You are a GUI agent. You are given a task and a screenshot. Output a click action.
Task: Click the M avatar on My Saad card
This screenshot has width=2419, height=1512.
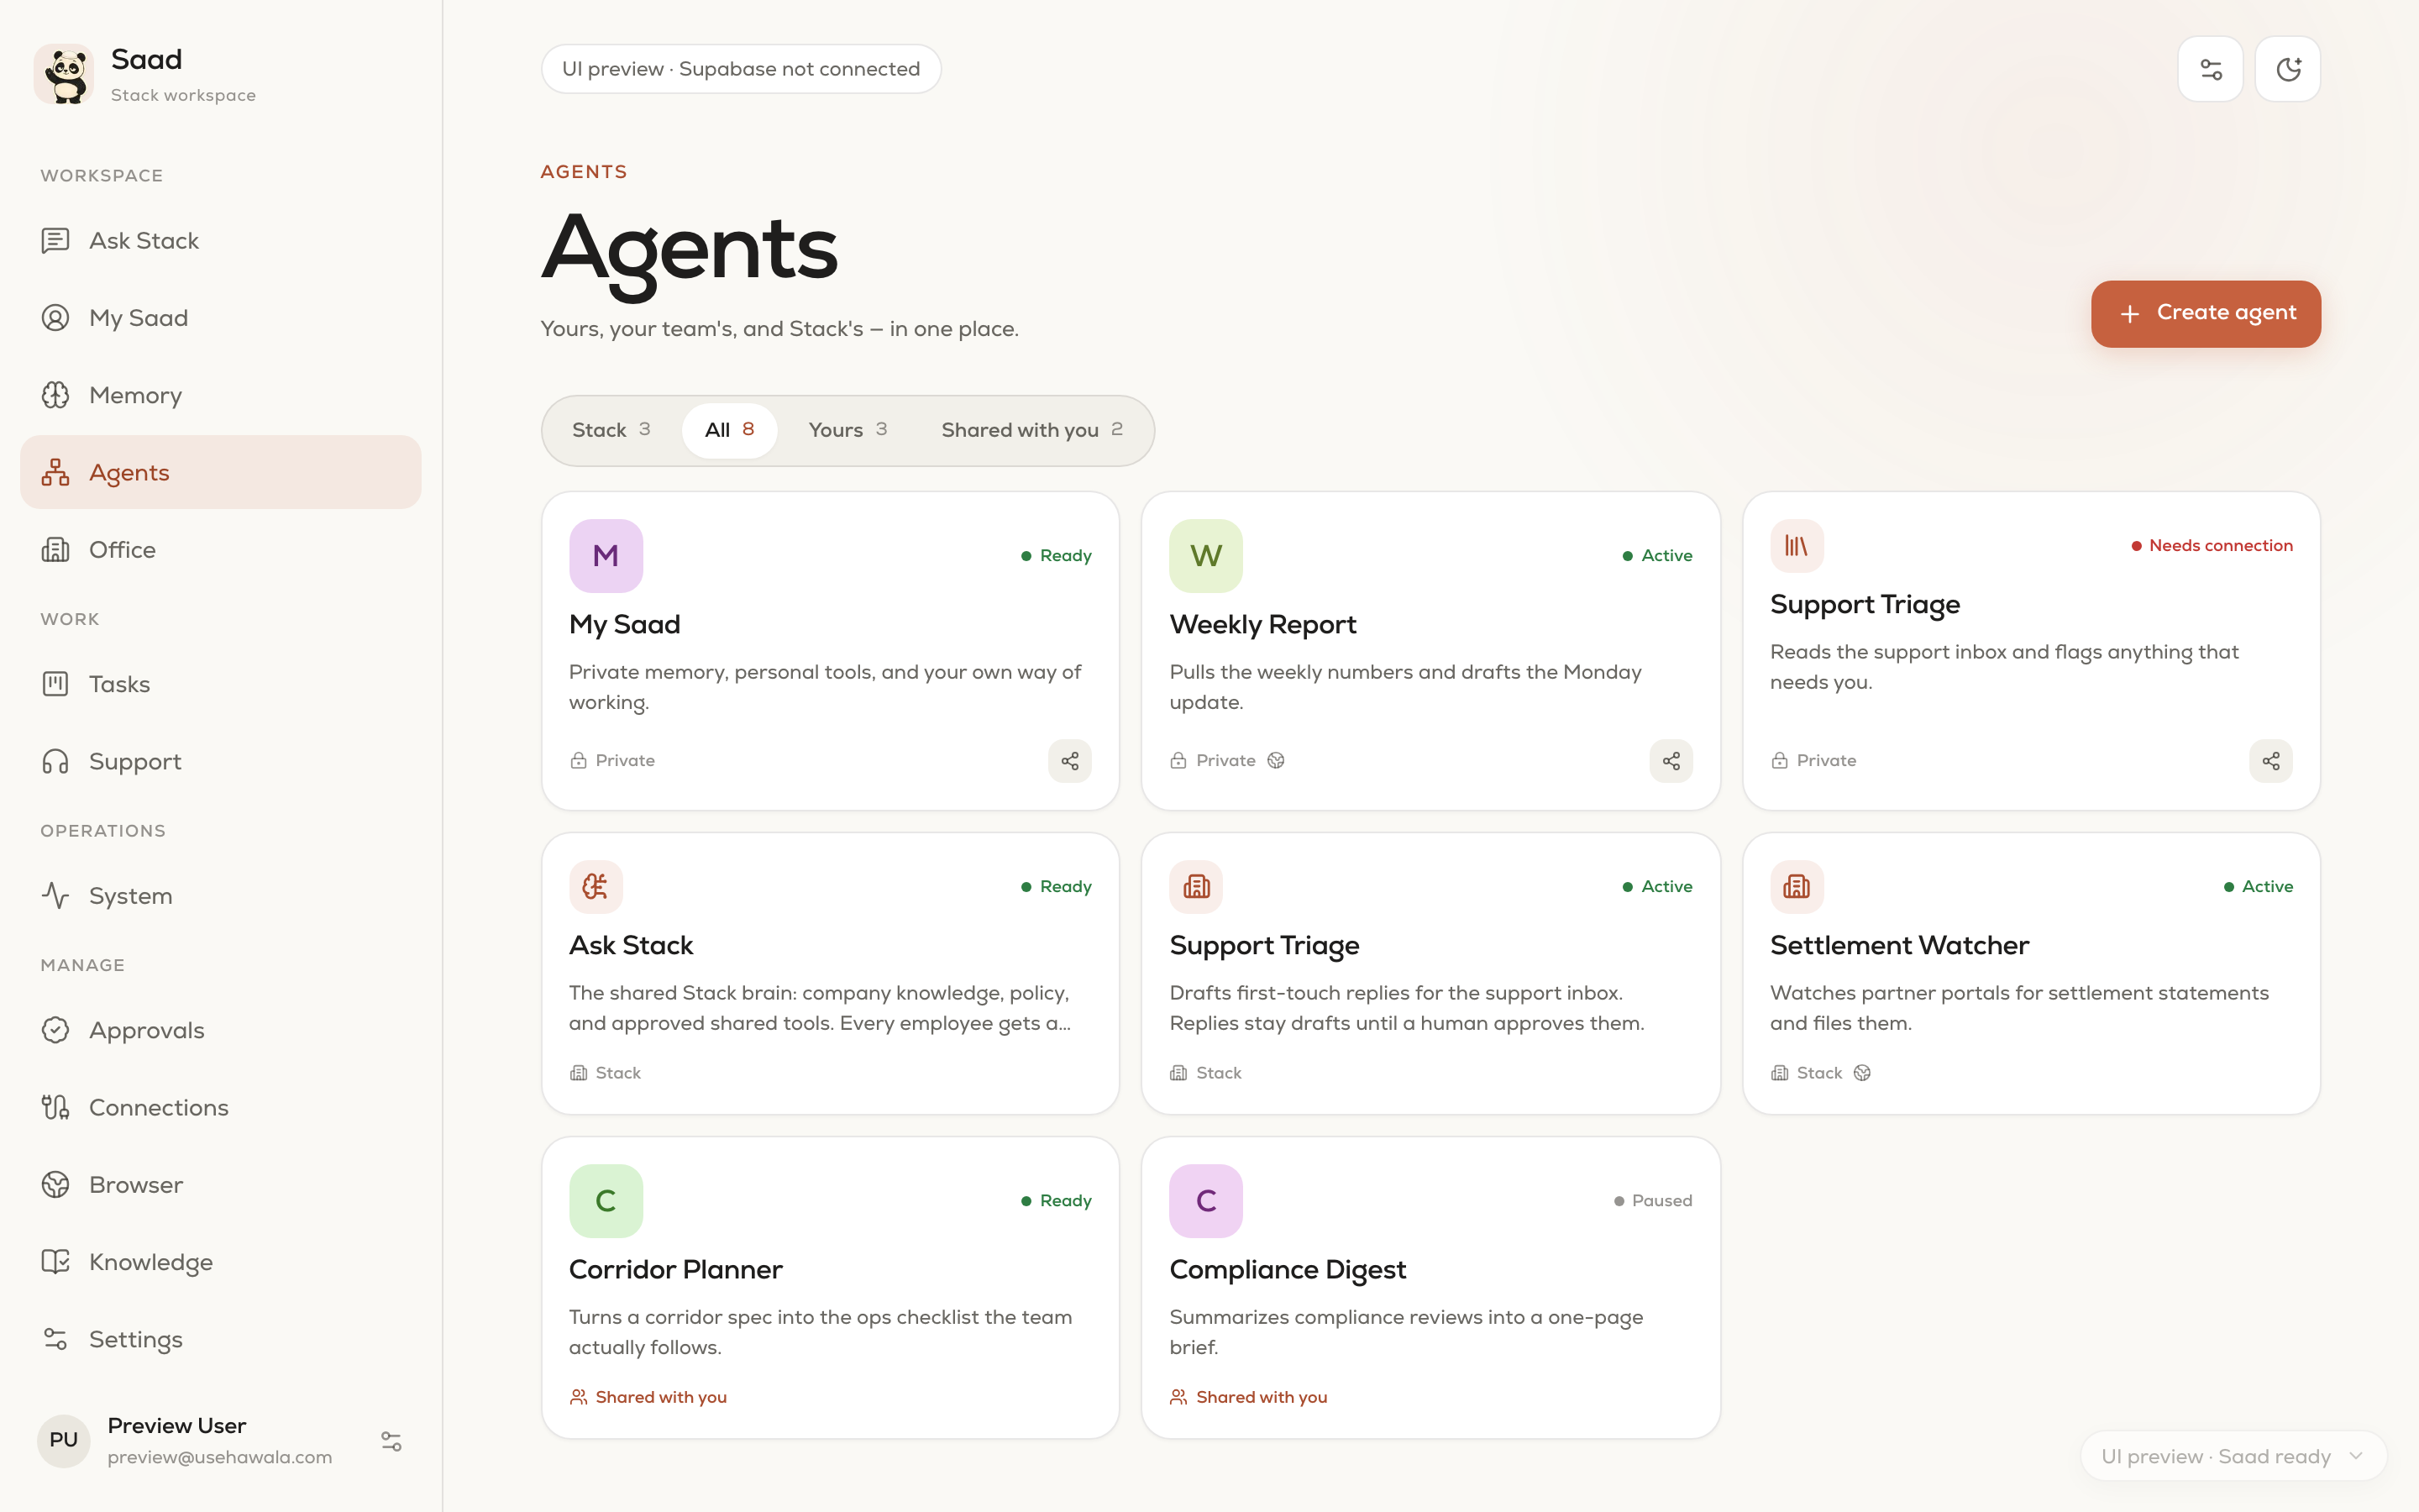point(606,556)
